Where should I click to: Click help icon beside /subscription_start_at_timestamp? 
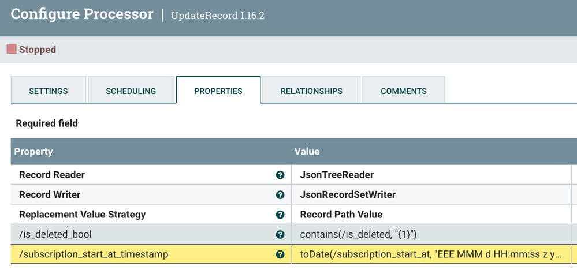[x=280, y=254]
